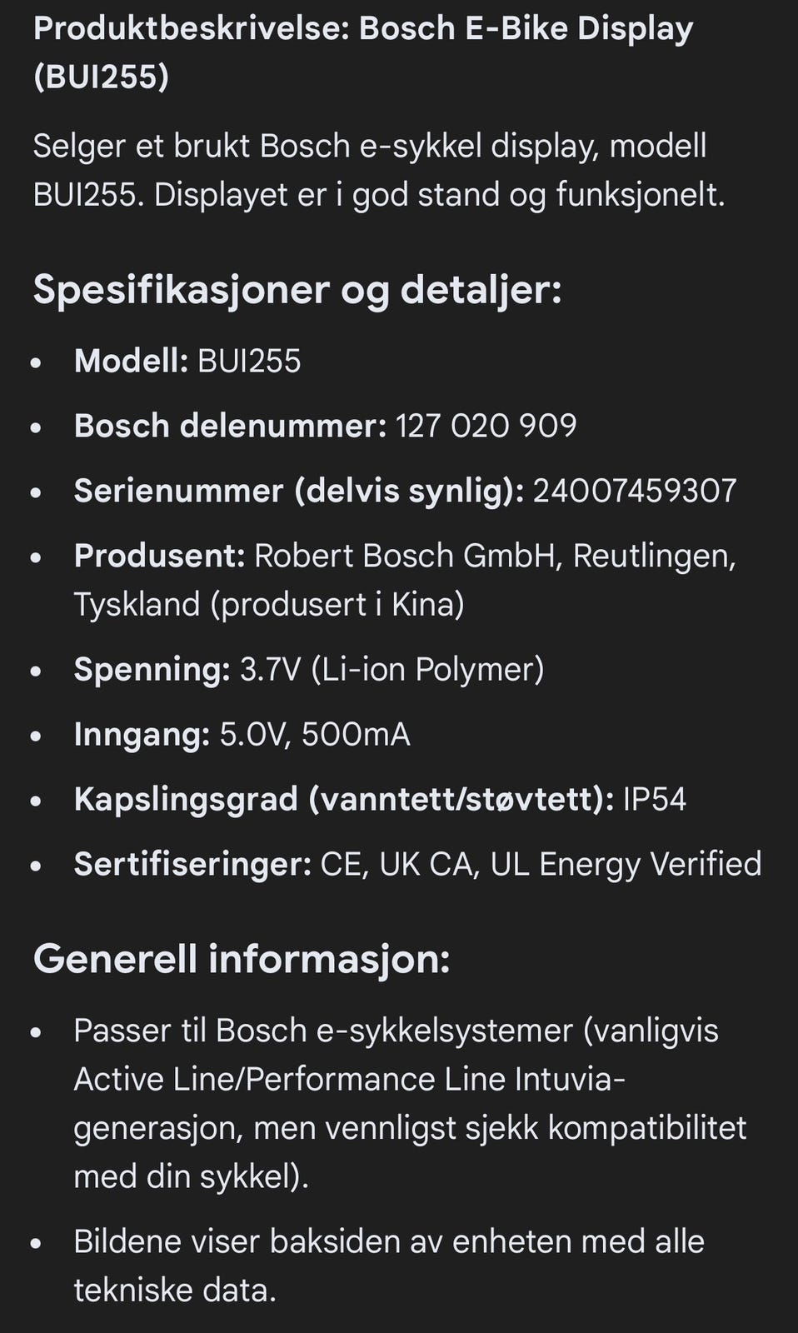Click the BUI255 model value in list
This screenshot has height=1333, width=798.
(249, 361)
